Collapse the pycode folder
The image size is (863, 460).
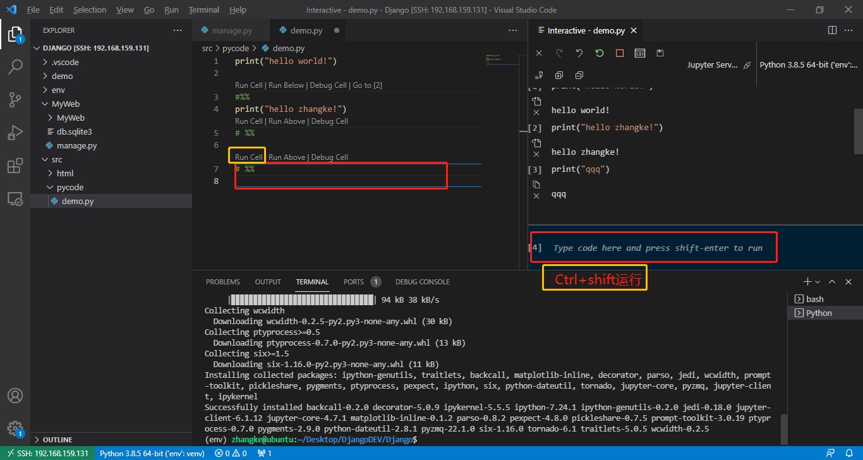click(111, 187)
